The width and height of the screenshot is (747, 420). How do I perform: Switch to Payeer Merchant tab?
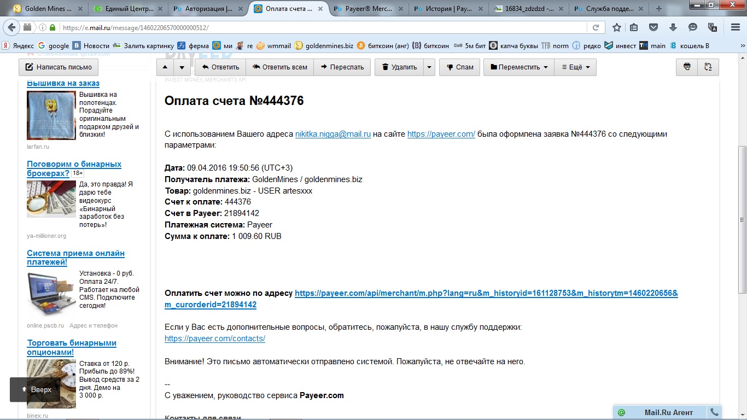[369, 9]
